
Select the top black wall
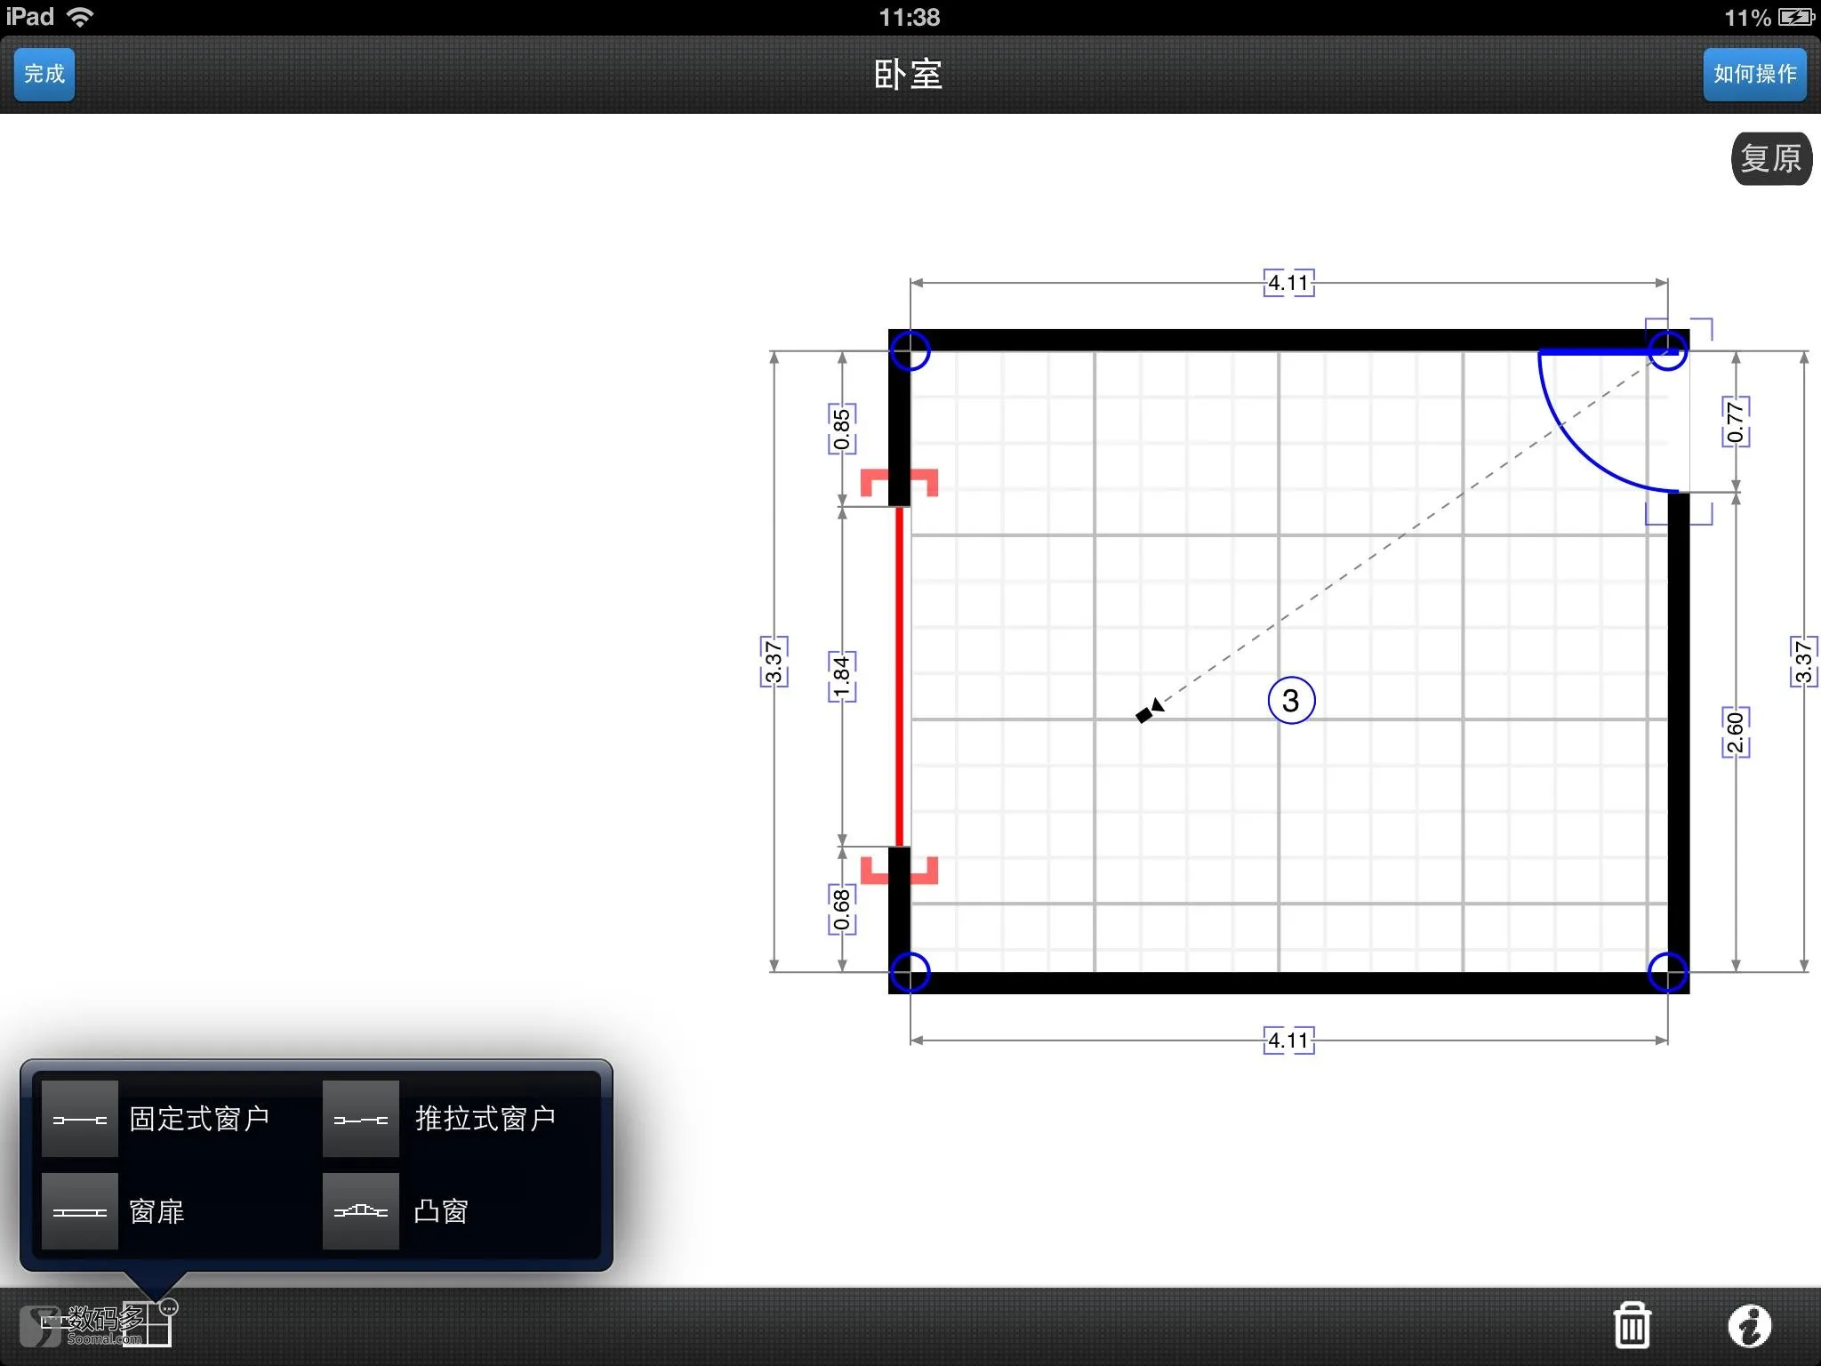[1288, 340]
